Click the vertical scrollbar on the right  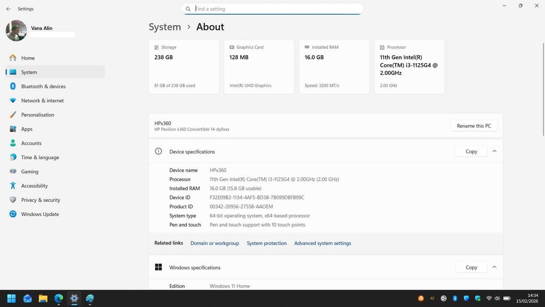point(543,89)
